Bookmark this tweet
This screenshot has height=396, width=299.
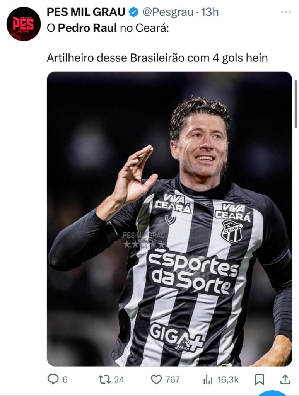259,379
